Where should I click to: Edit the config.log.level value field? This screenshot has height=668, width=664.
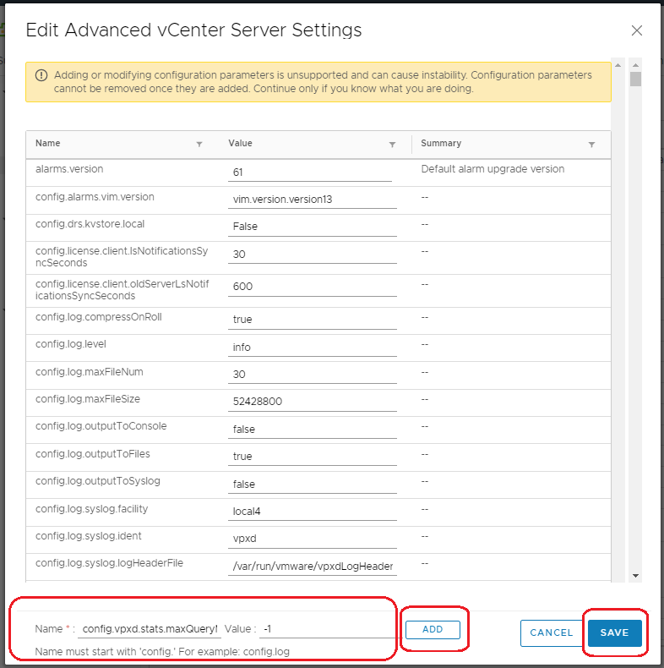313,348
